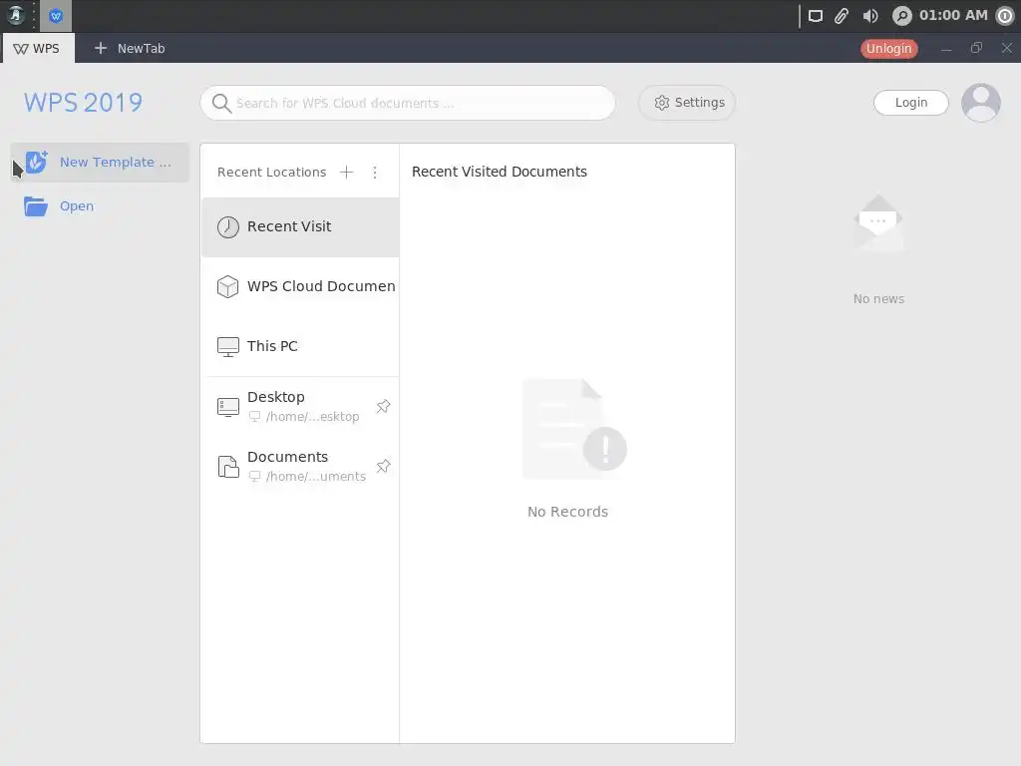
Task: Click the No news envelope icon
Action: [x=878, y=224]
